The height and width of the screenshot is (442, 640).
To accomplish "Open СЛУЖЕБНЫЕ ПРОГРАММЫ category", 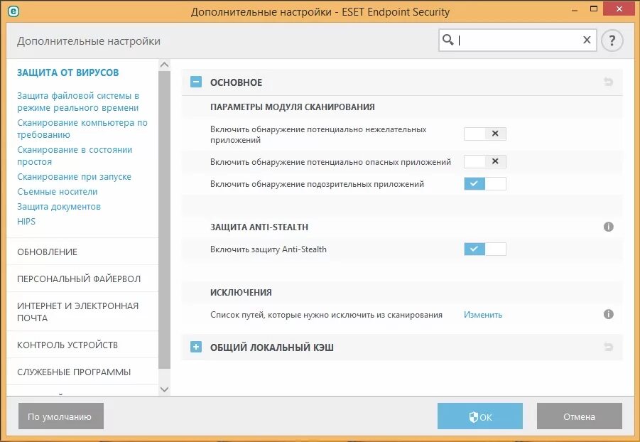I will pyautogui.click(x=74, y=372).
